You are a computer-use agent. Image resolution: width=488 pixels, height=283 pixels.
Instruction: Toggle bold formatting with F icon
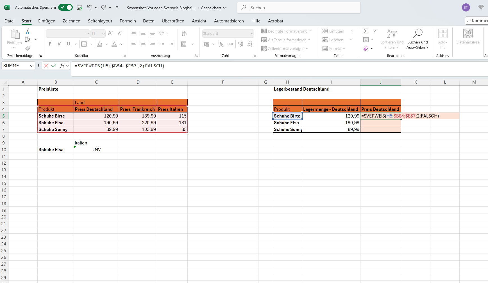50,44
